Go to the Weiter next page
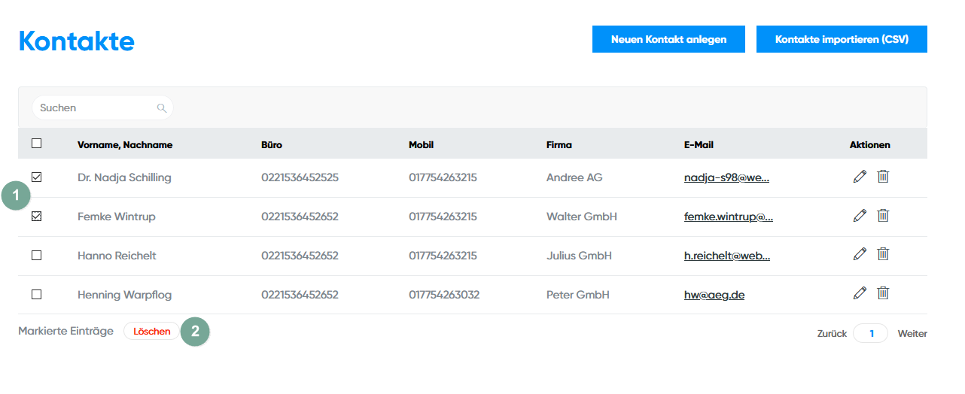 coord(912,333)
